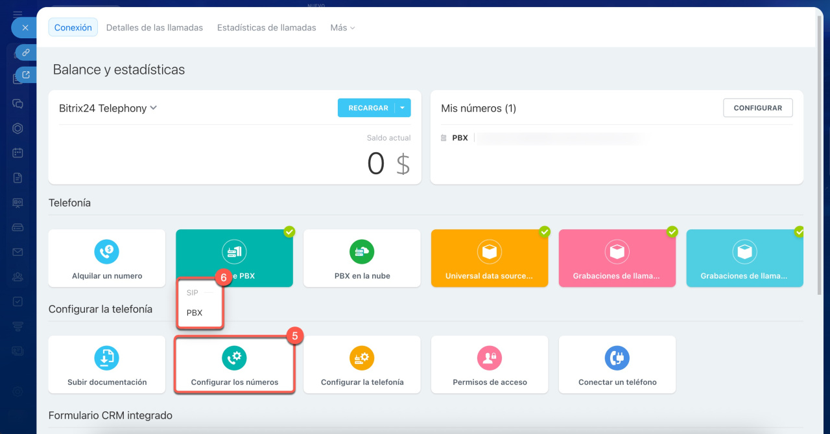Click checkmark on pink Grabaciones tile
This screenshot has height=434, width=830.
pos(672,231)
